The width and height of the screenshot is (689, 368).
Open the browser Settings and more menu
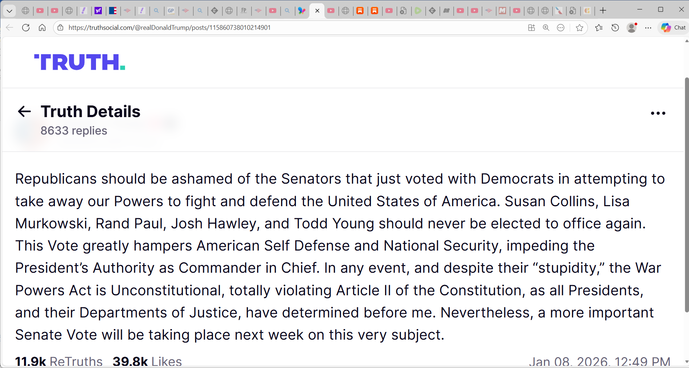pos(648,28)
